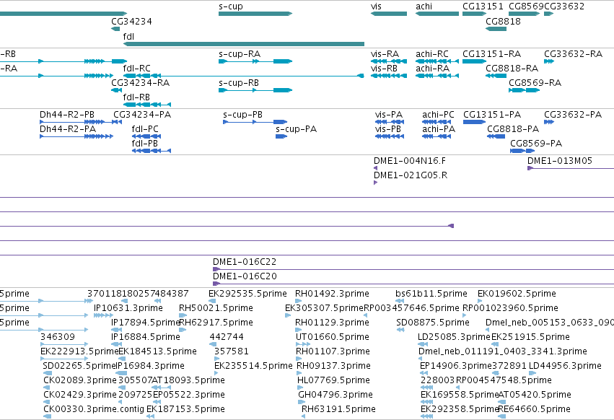Click BAC clone DME1-016C20
The height and width of the screenshot is (420, 614).
pos(413,284)
